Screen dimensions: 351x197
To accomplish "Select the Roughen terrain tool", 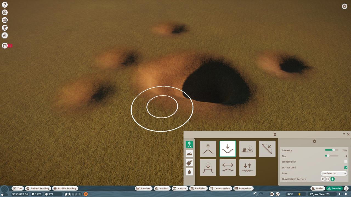I will pyautogui.click(x=247, y=167).
